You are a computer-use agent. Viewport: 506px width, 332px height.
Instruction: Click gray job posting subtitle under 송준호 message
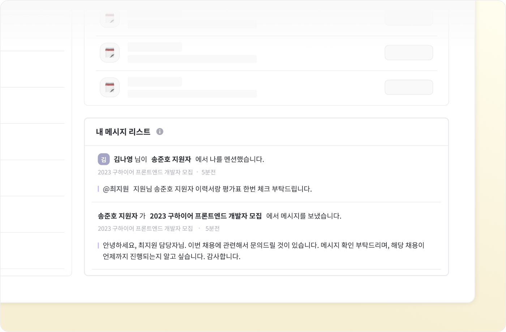point(145,228)
